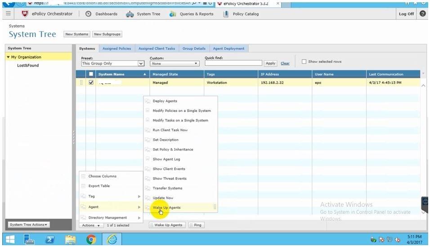Open Dashboards from the clock icon

tap(88, 14)
